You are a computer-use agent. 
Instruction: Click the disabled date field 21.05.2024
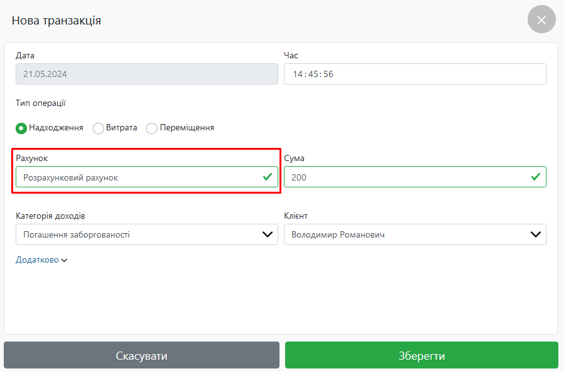pyautogui.click(x=147, y=74)
